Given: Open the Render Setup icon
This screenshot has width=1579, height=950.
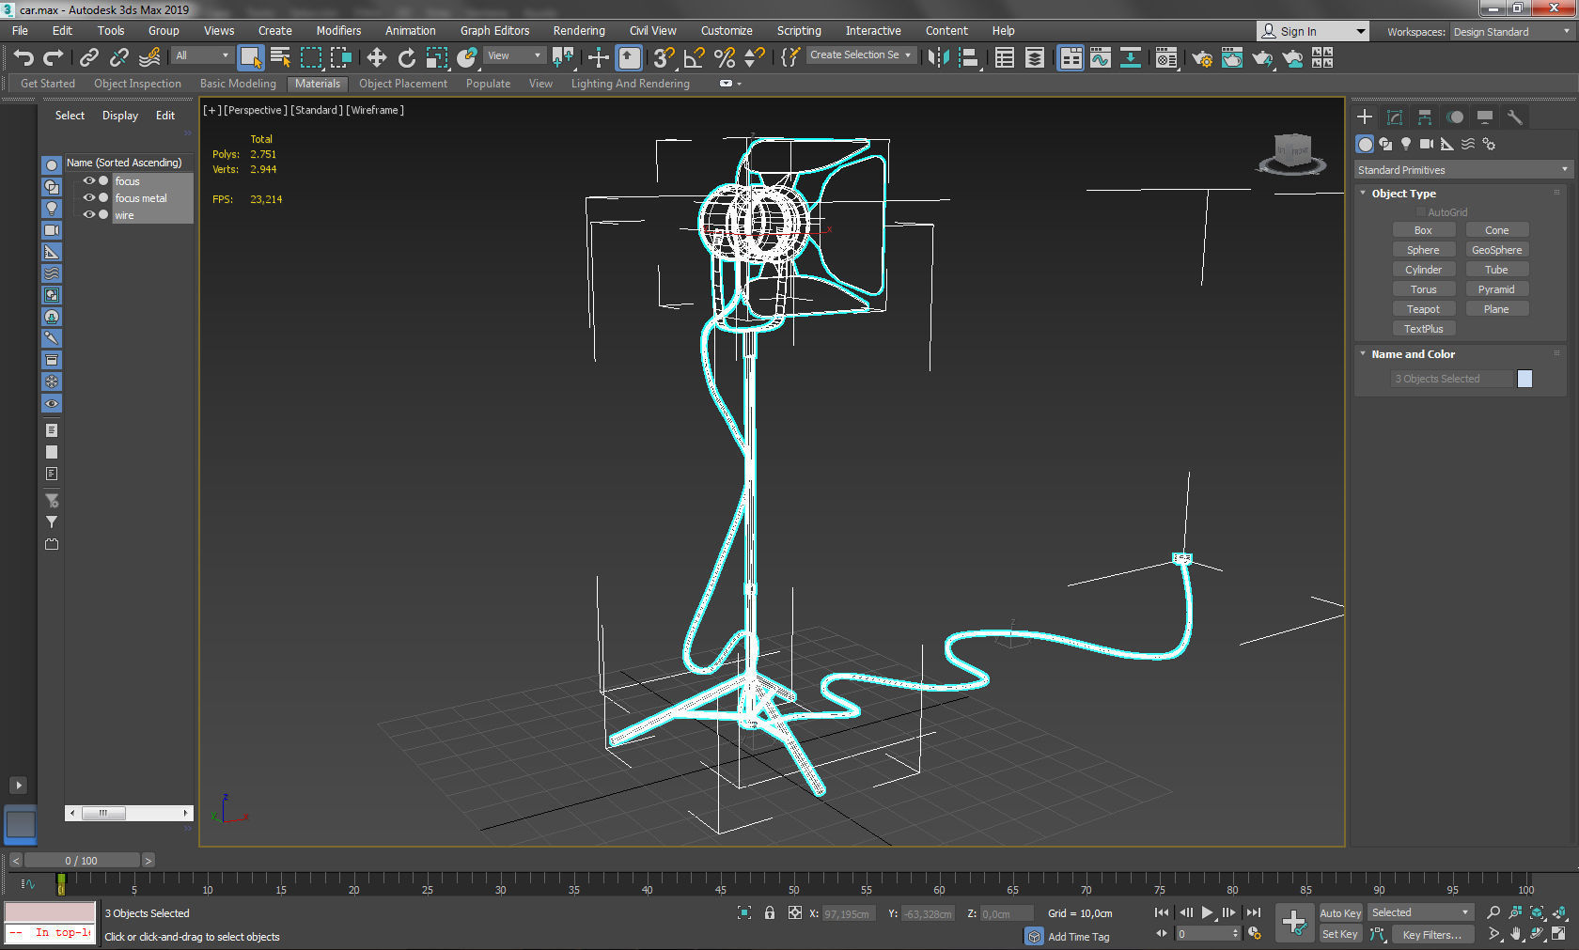Looking at the screenshot, I should pos(1202,58).
